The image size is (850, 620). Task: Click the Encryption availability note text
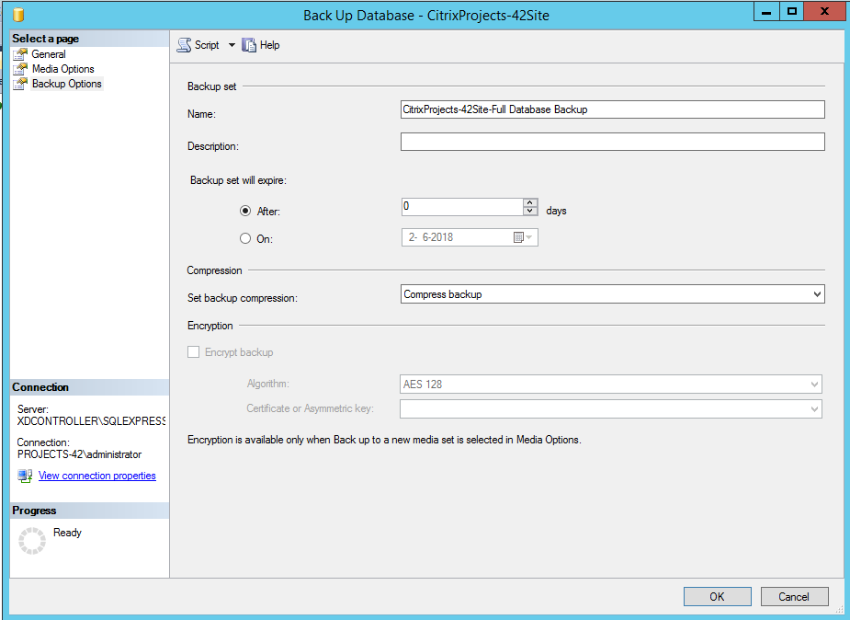[x=384, y=440]
